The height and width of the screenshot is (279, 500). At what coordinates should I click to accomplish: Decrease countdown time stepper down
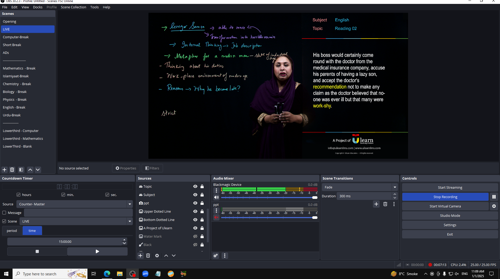[124, 243]
